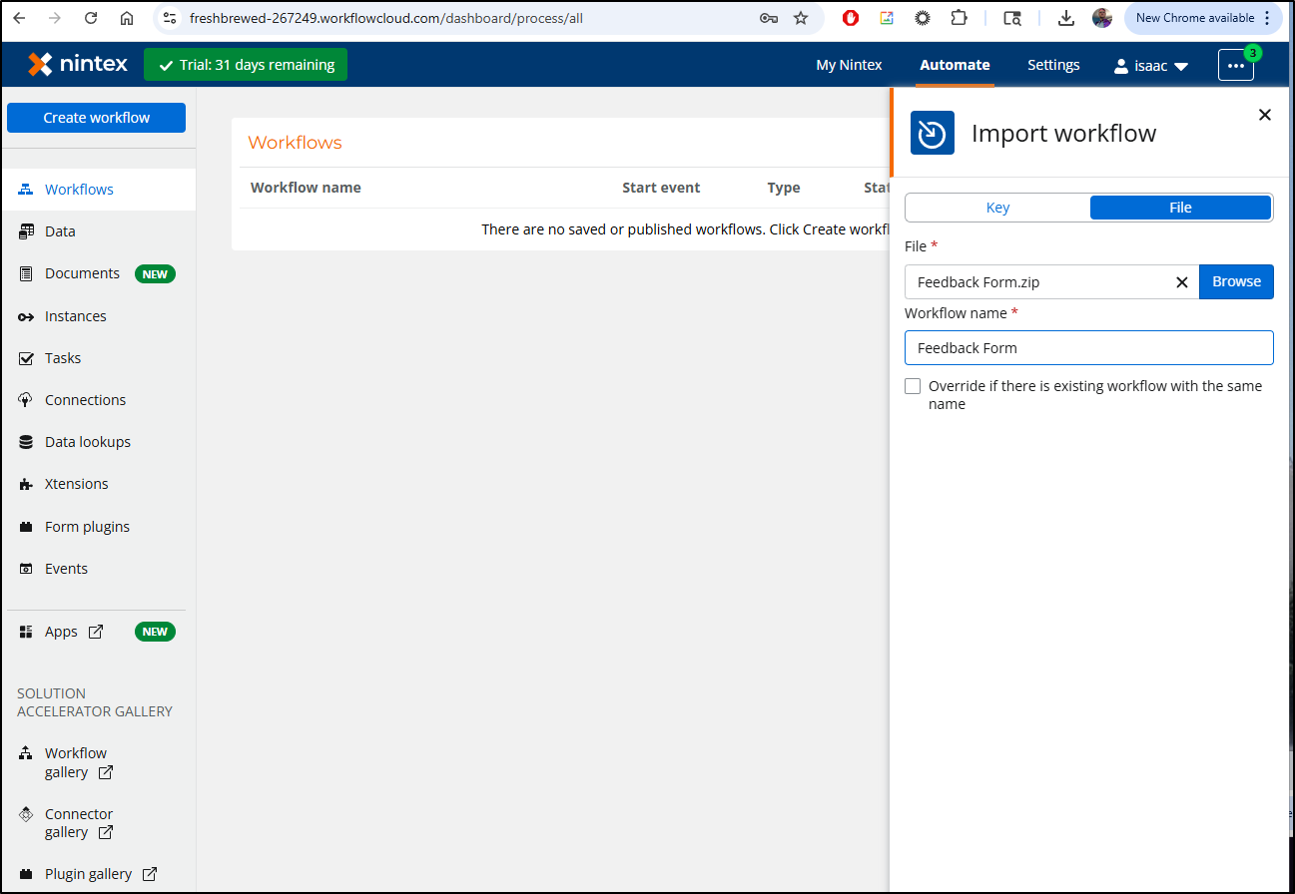1295x894 pixels.
Task: Click the Workflow gallery icon
Action: (26, 753)
